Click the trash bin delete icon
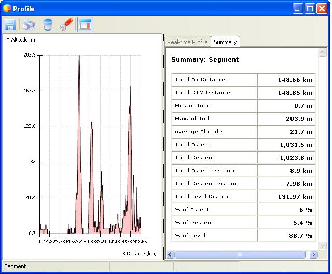Image resolution: width=332 pixels, height=274 pixels. 47,24
